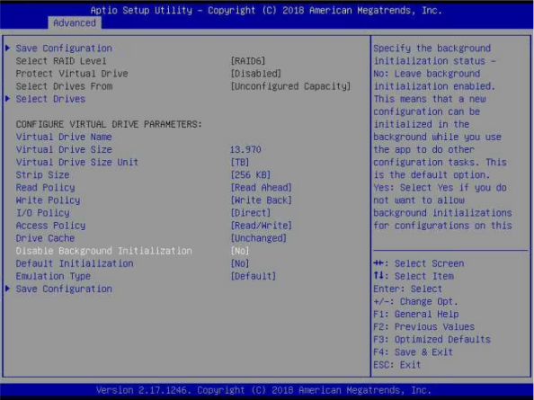534x400 pixels.
Task: Toggle Protect Virtual Drive [Disabled] value
Action: point(255,74)
